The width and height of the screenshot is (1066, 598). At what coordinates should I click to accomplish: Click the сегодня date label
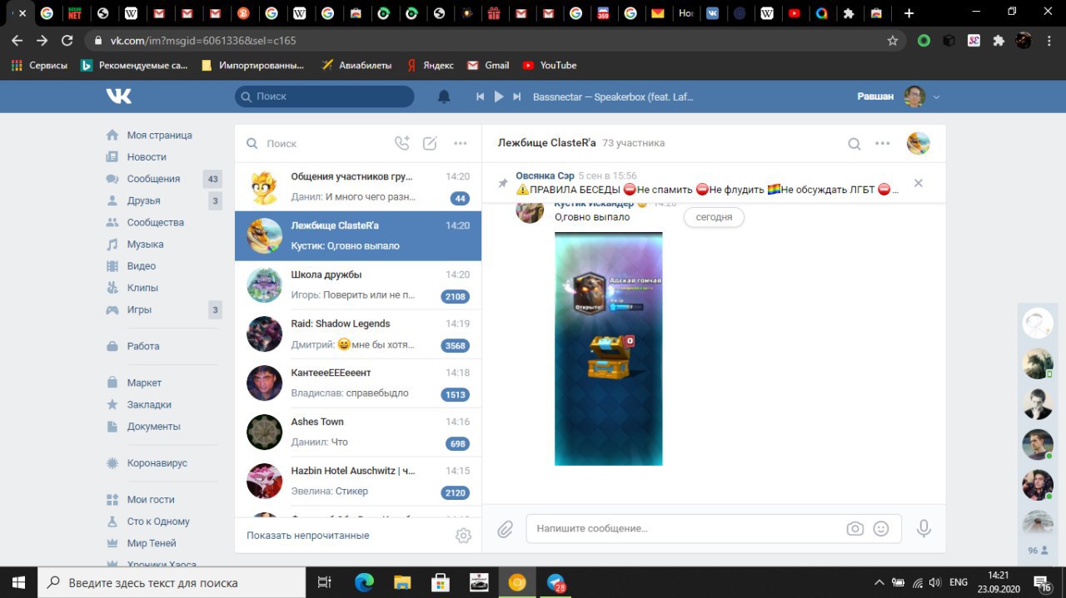tap(714, 217)
